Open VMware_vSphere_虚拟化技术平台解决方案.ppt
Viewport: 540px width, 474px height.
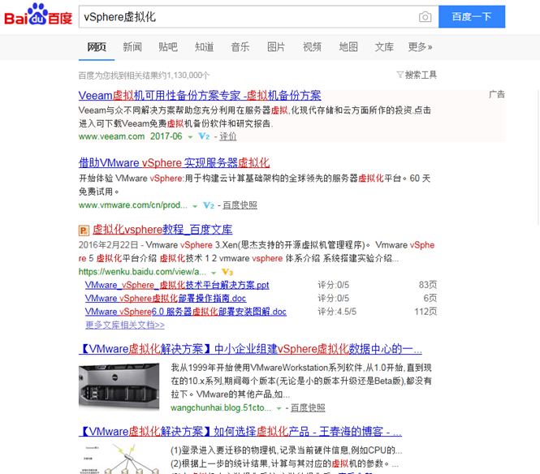(x=177, y=285)
